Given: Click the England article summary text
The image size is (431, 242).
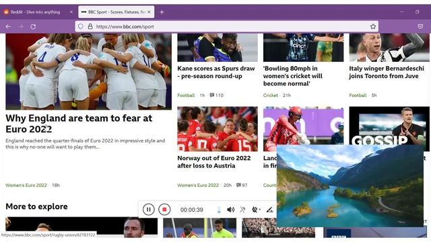Looking at the screenshot, I should point(86,144).
